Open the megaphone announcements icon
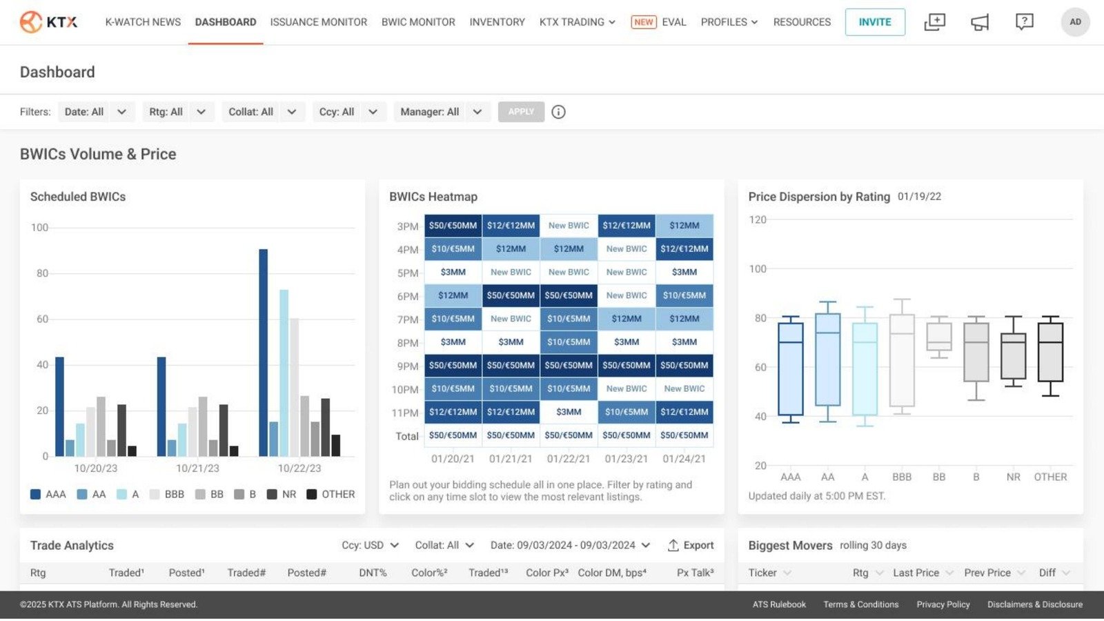This screenshot has height=621, width=1104. tap(980, 22)
